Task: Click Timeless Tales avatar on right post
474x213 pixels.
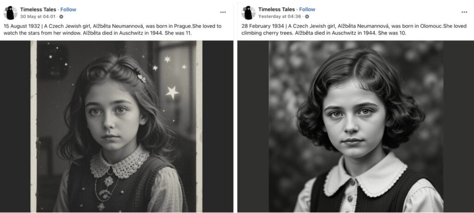Action: pyautogui.click(x=249, y=13)
